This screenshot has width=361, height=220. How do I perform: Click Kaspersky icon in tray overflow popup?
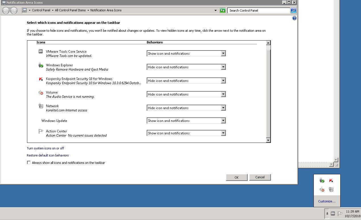[331, 181]
